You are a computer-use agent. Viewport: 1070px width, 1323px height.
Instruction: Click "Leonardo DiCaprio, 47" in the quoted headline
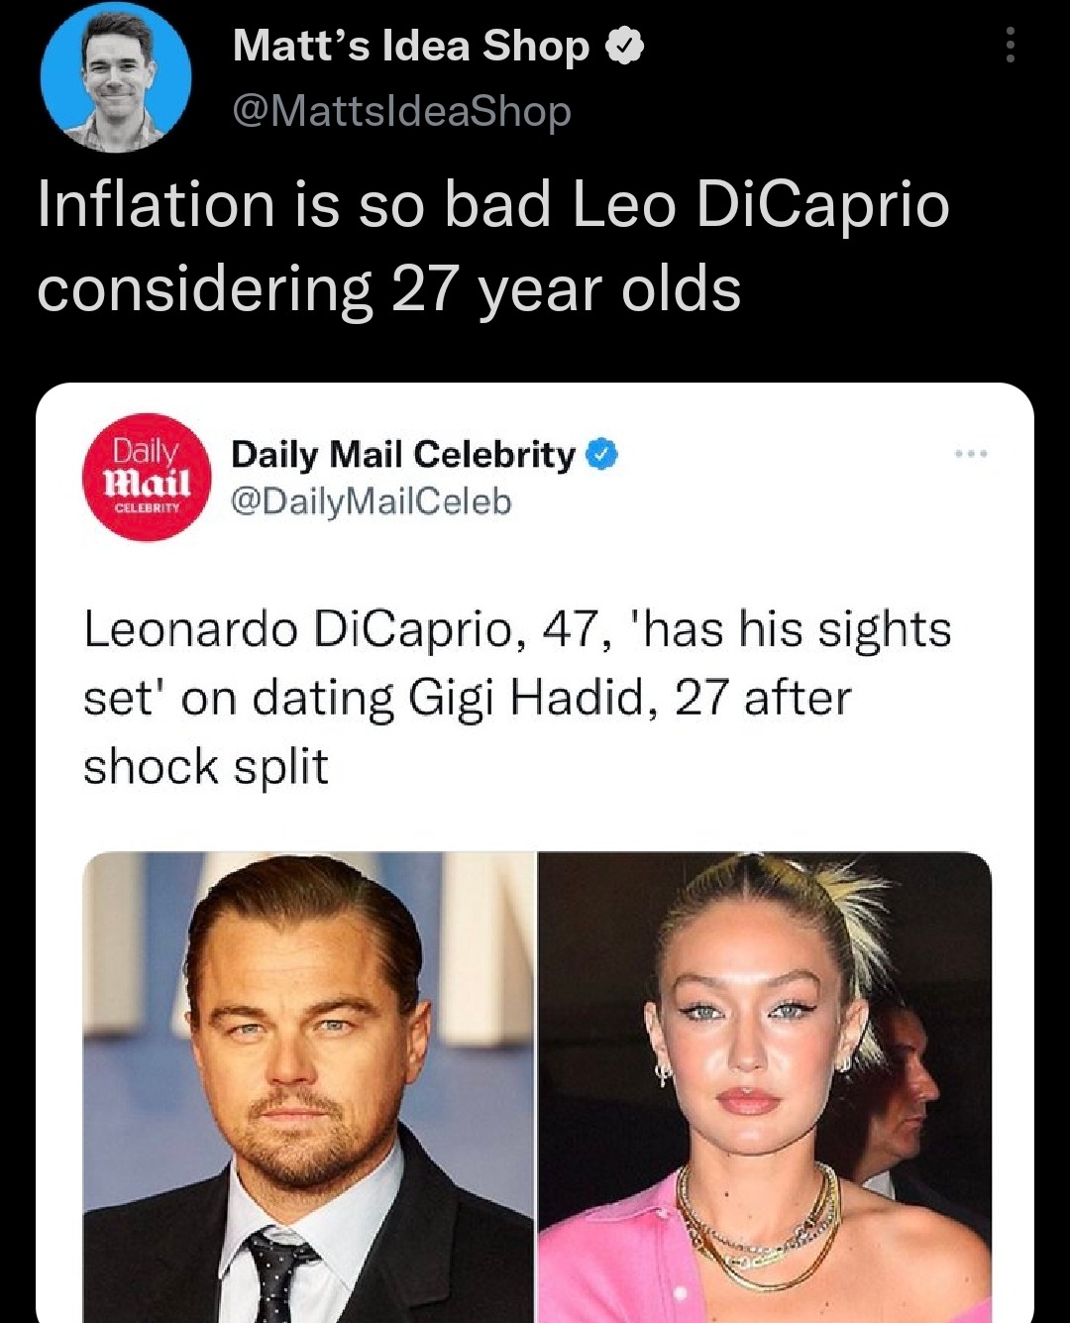342,629
